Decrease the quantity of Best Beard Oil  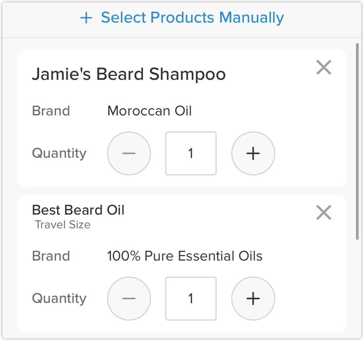(129, 298)
